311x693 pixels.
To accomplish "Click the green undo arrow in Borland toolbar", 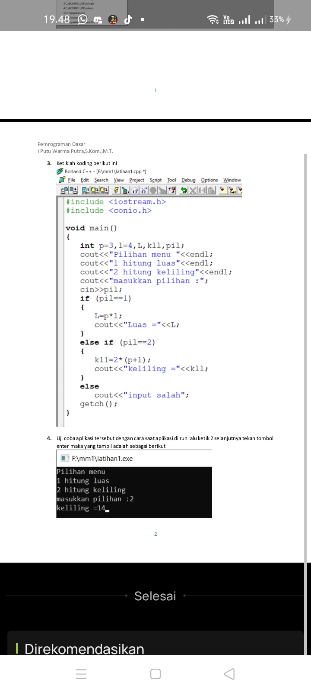I will point(184,190).
